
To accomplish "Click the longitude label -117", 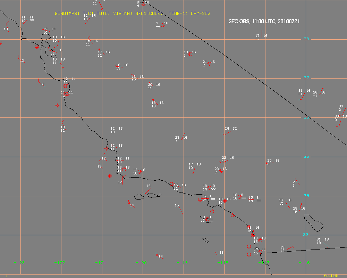I will tap(264, 263).
